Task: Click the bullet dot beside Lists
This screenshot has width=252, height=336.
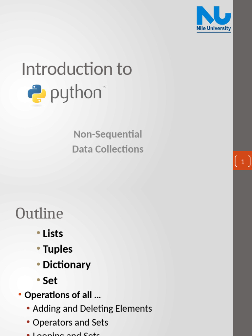Action: [39, 233]
